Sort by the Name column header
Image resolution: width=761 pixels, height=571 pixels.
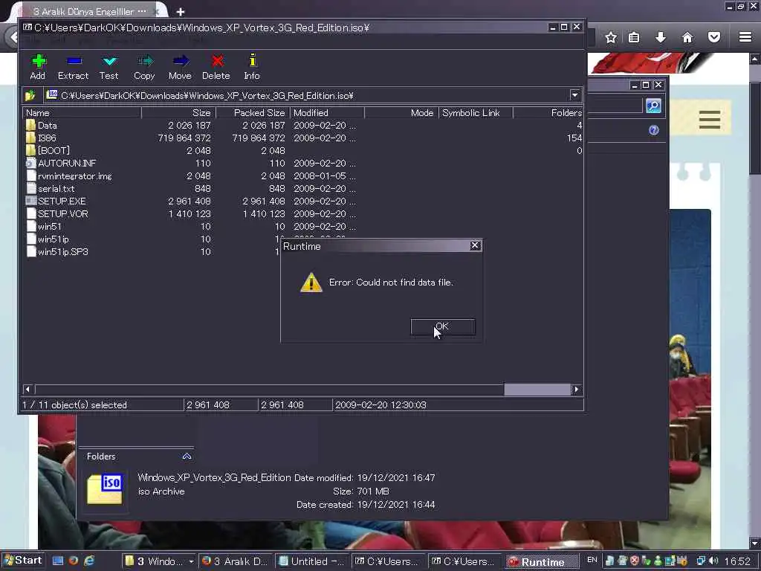click(82, 113)
